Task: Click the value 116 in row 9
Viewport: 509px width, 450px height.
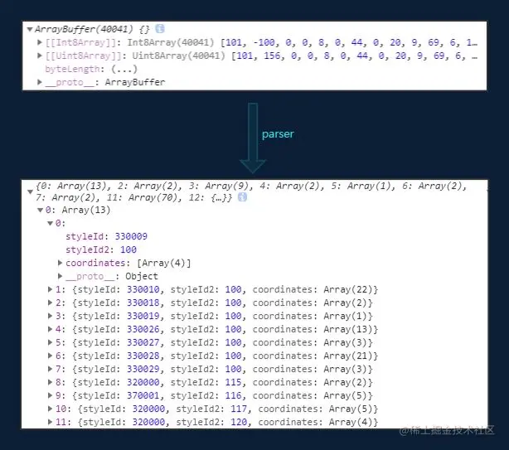Action: point(233,396)
